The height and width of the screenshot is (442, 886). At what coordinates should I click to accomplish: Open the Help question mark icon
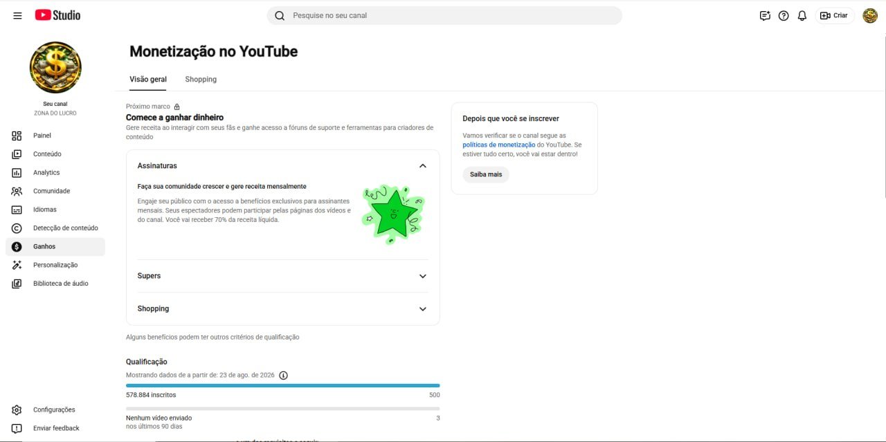784,15
